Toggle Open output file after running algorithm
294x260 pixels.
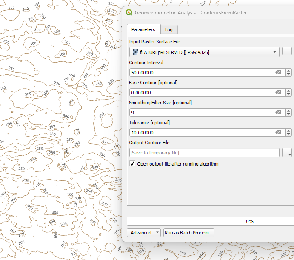pyautogui.click(x=132, y=164)
